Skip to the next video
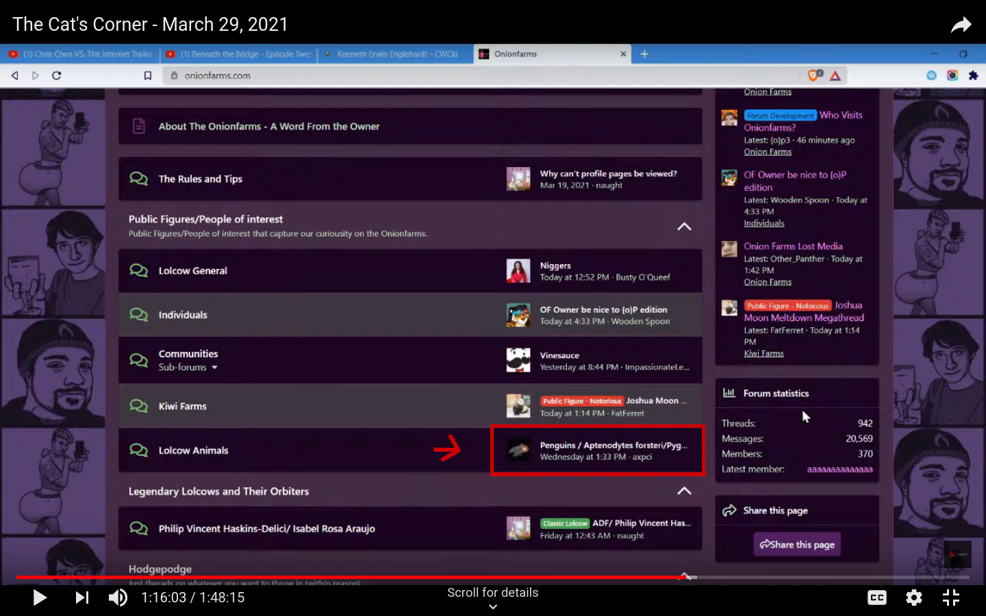Image resolution: width=986 pixels, height=616 pixels. tap(82, 598)
